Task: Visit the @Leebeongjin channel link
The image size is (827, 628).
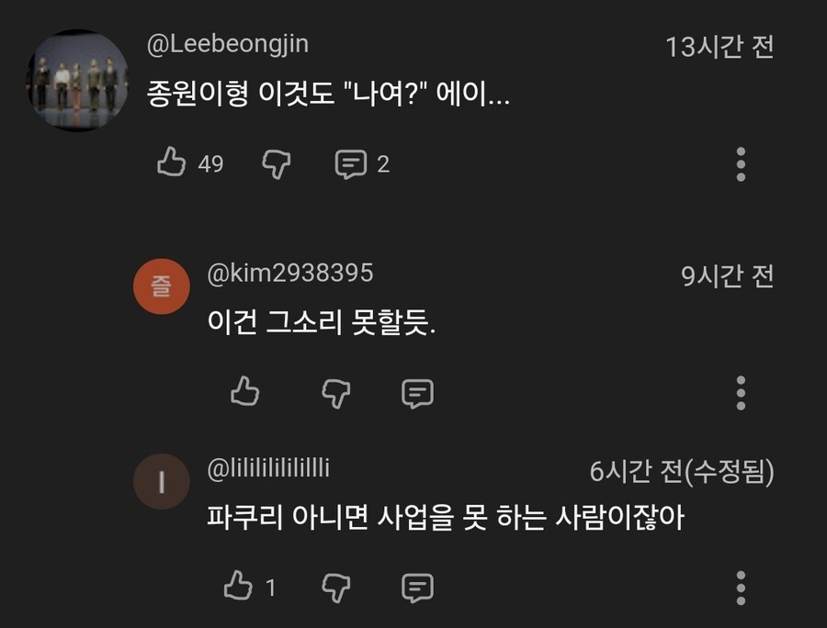Action: (228, 44)
